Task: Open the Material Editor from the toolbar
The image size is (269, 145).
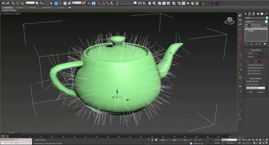Action: pyautogui.click(x=174, y=3)
